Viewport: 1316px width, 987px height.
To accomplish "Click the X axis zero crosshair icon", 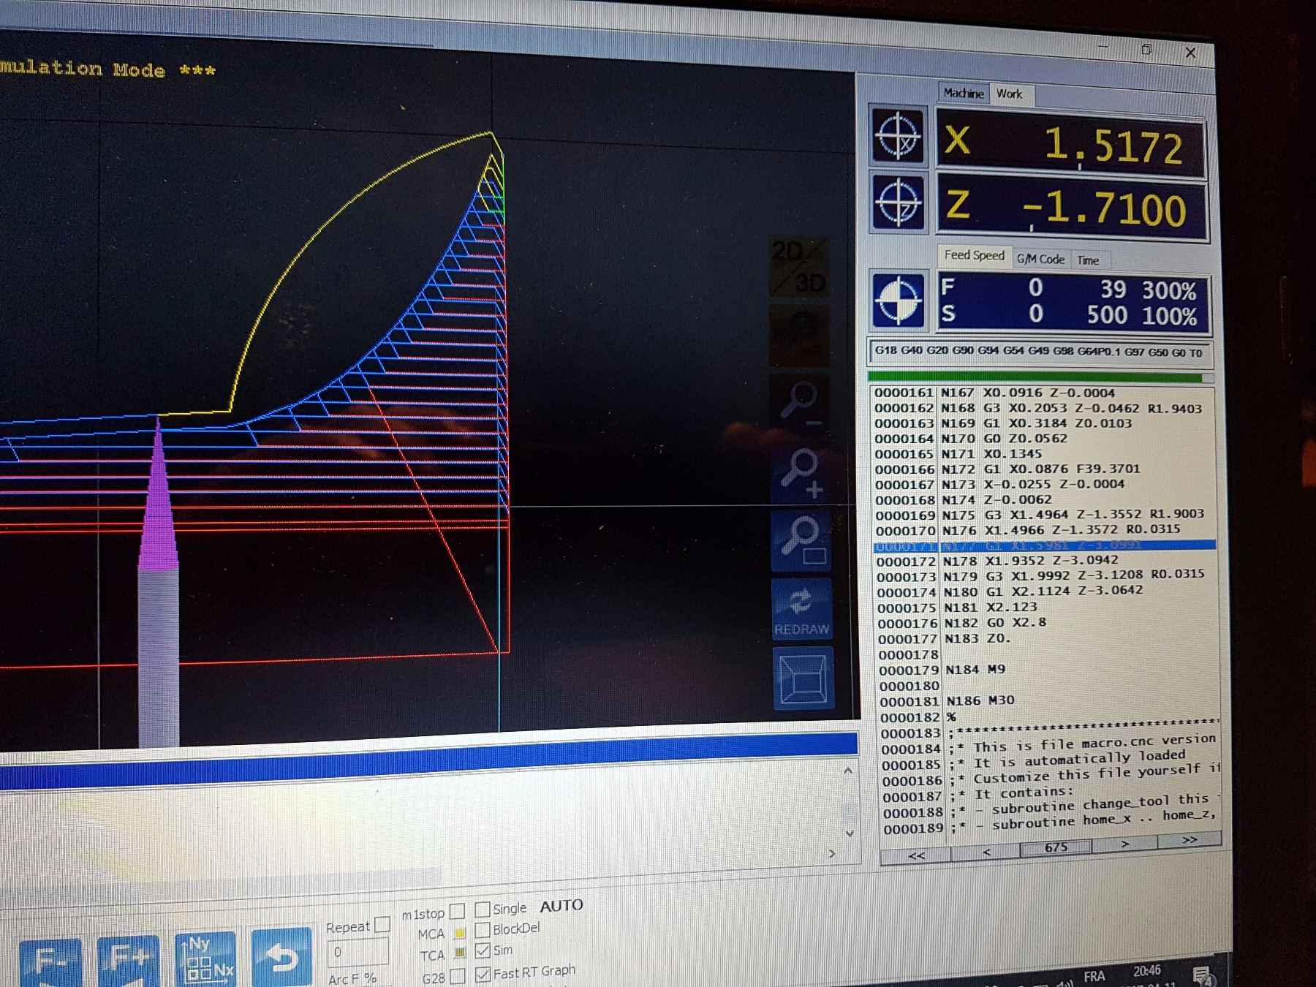I will (898, 136).
